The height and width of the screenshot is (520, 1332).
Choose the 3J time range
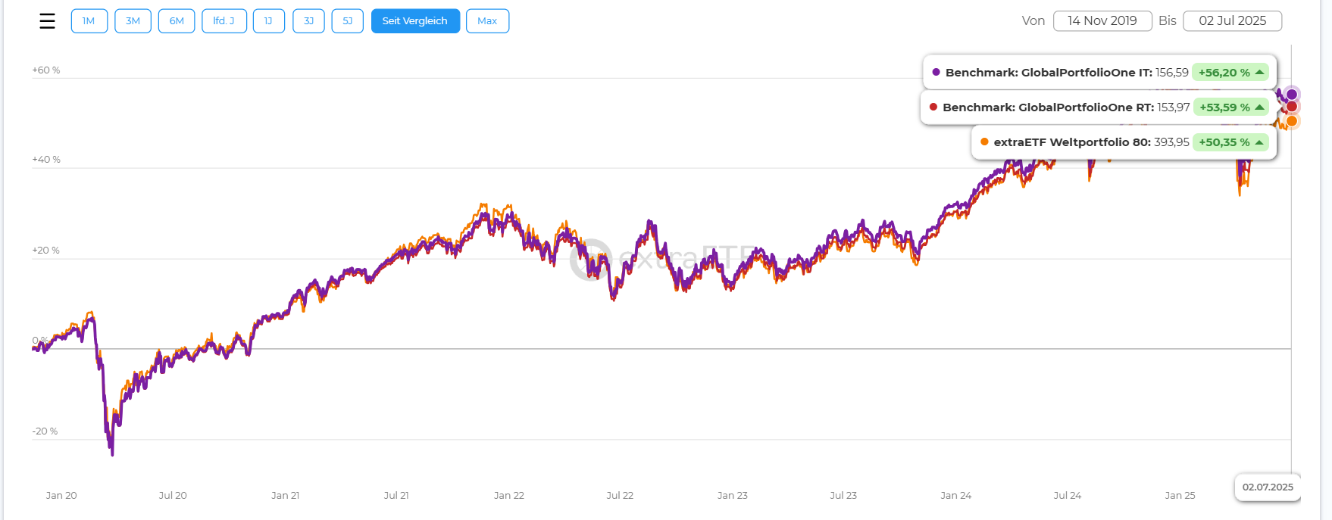(308, 21)
